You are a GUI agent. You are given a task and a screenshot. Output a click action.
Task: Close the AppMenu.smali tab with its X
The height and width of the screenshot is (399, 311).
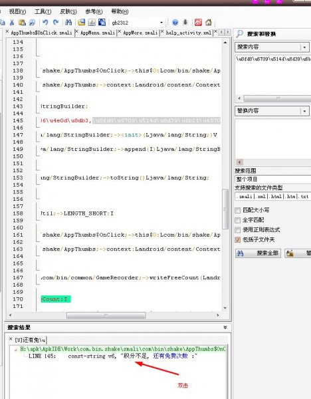[x=77, y=31]
